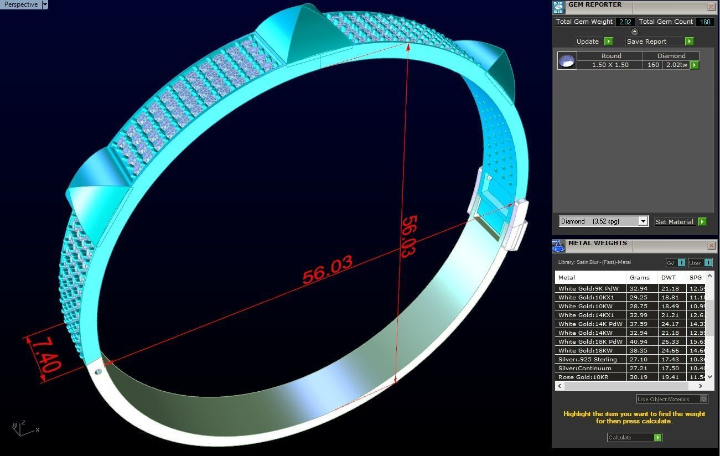Click the metal list scroll-up arrow
720x456 pixels.
coord(710,276)
